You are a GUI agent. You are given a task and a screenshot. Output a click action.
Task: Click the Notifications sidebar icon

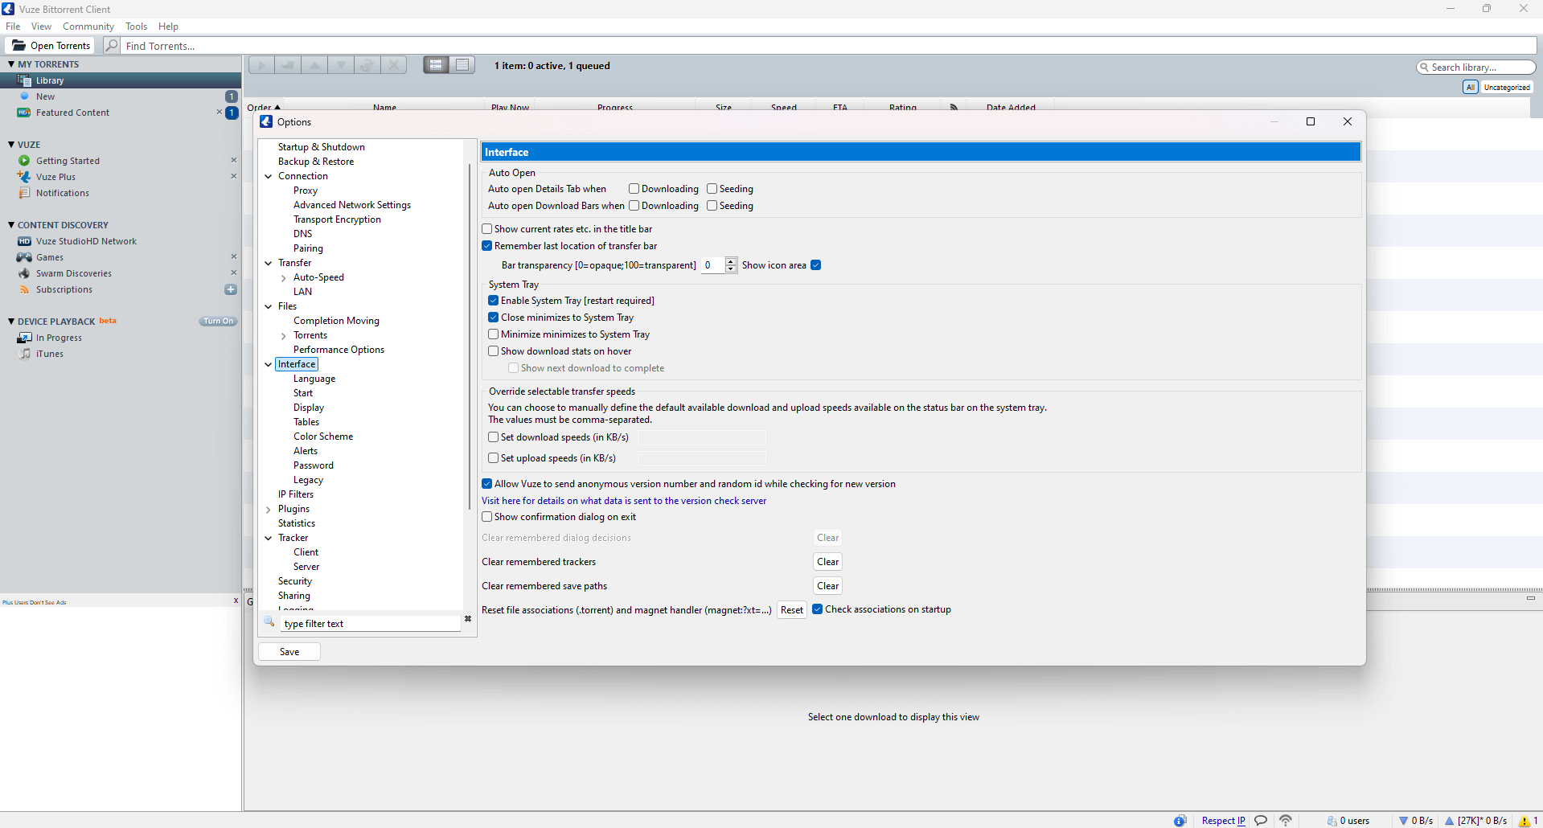click(x=24, y=193)
